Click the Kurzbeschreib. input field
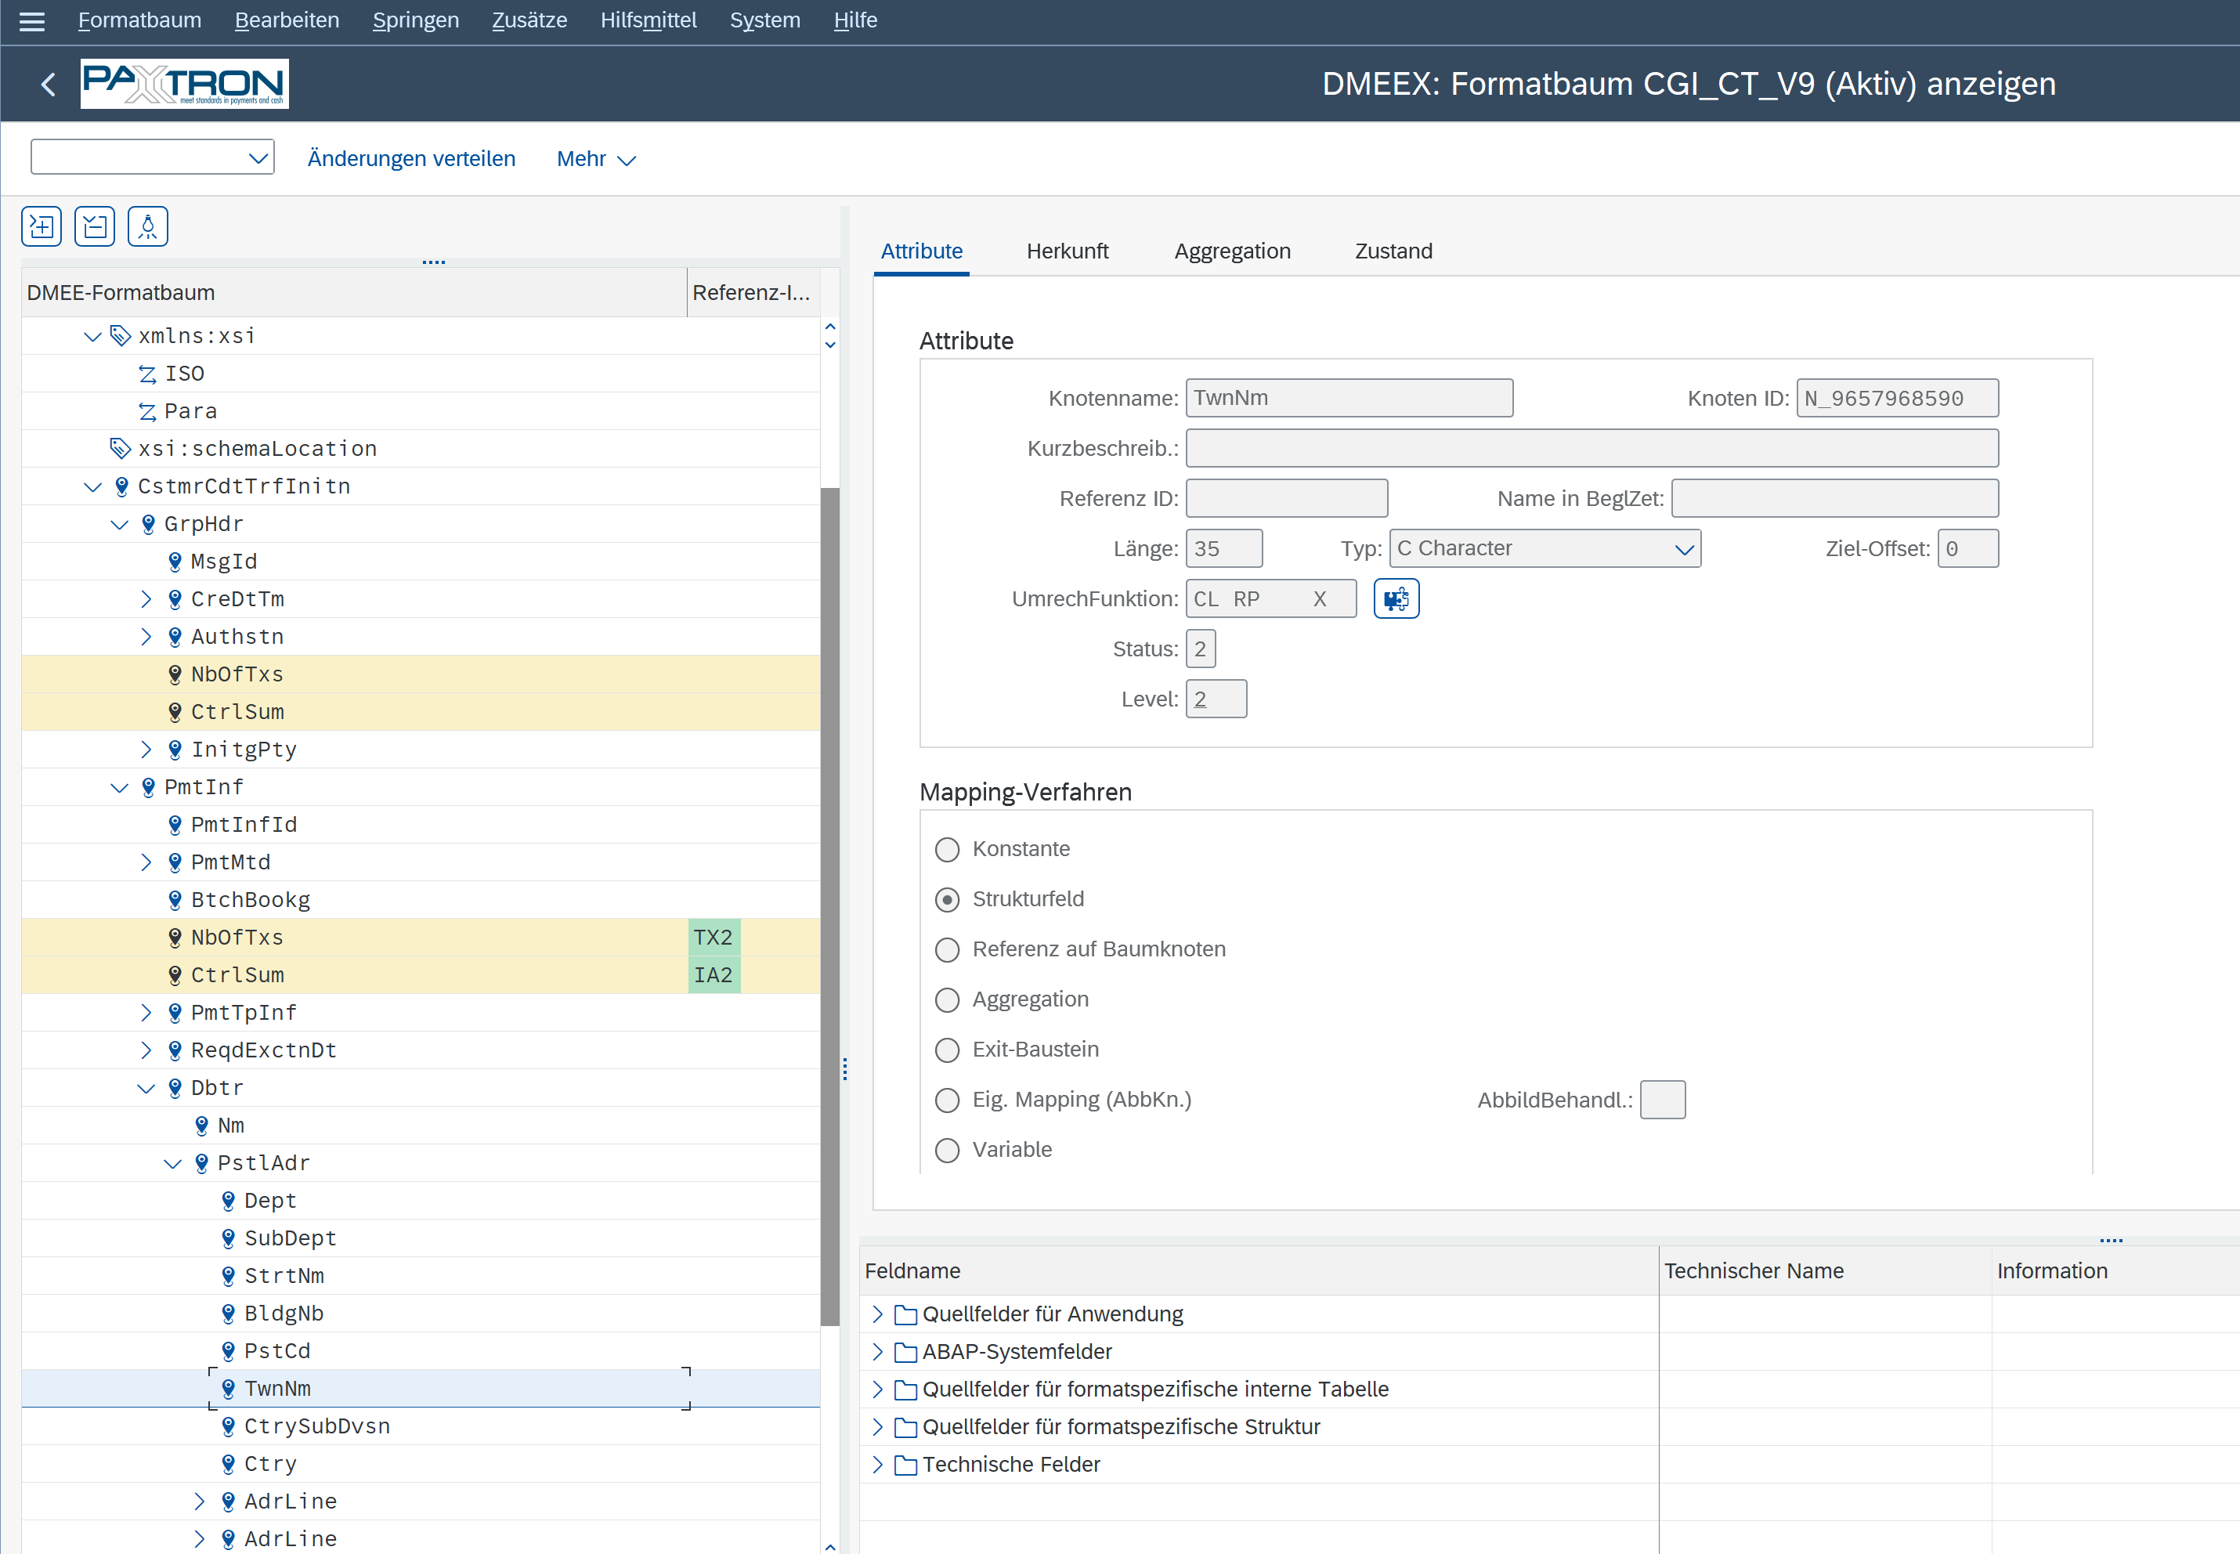This screenshot has height=1554, width=2240. (1591, 449)
